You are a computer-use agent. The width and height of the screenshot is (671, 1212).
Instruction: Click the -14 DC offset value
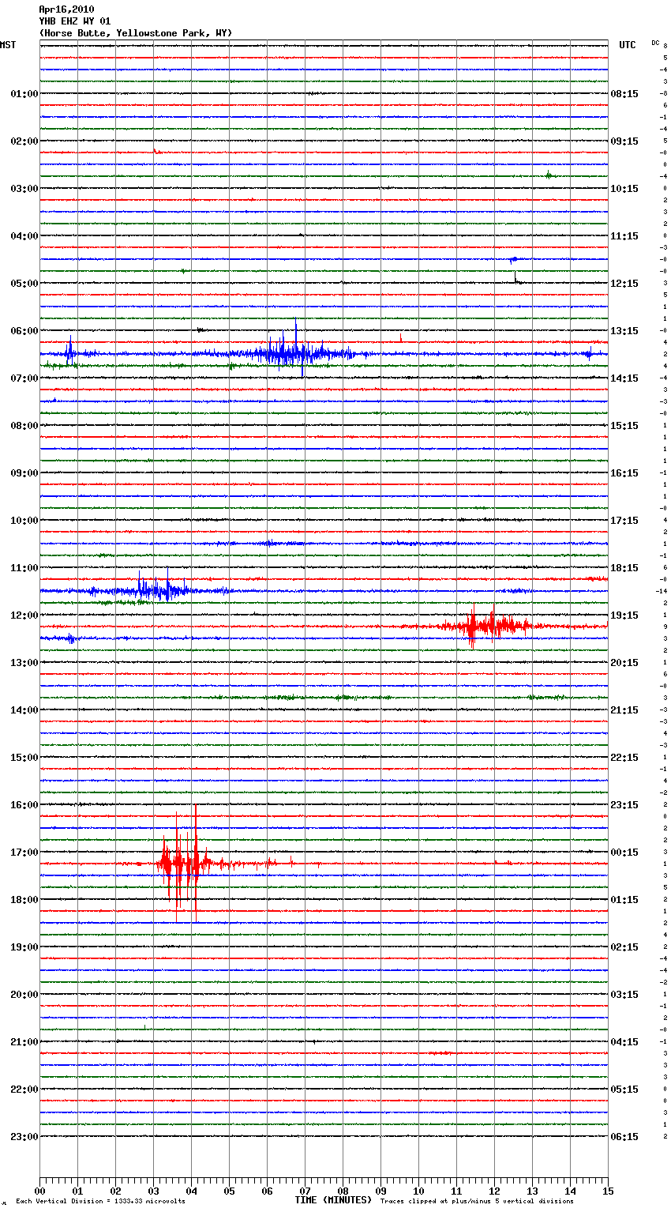point(662,591)
